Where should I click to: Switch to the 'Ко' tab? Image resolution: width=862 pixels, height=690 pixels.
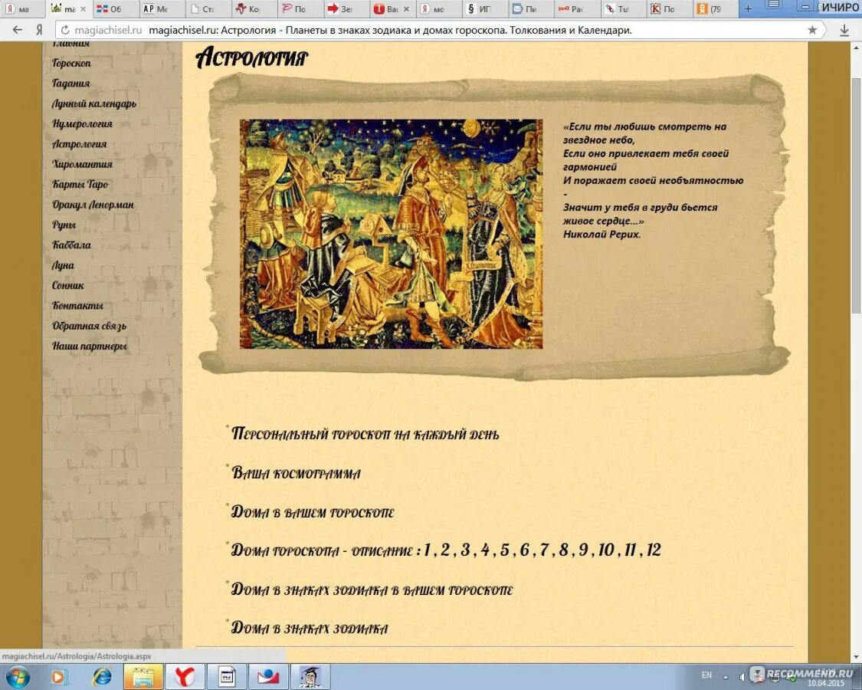tap(253, 8)
